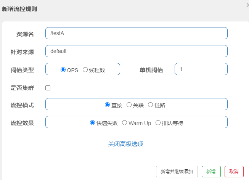Click the 阈值类型 field label
Screen dimensions: 249x180
click(x=22, y=70)
